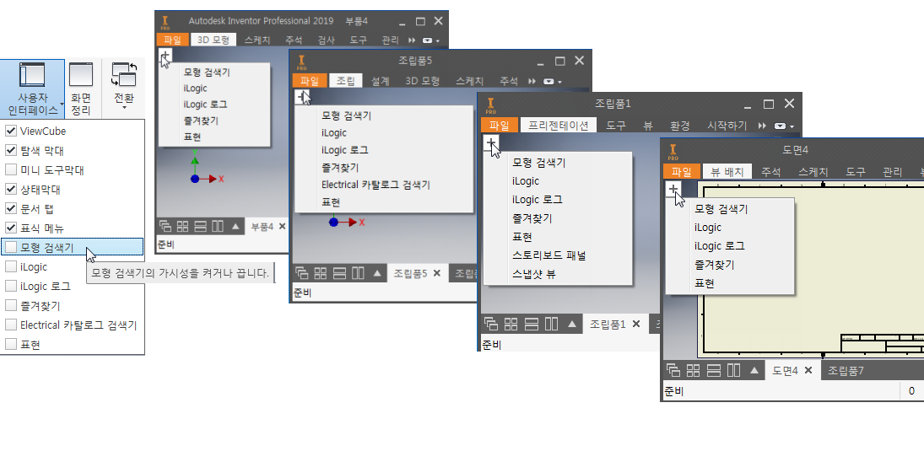Click vertical tile icon in 조립품1 window
The height and width of the screenshot is (451, 924).
coord(552,324)
